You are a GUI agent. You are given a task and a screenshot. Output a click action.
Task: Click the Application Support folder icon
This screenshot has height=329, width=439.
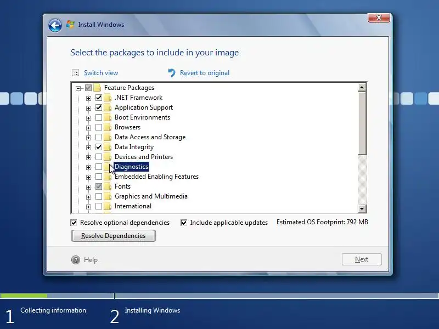(108, 107)
